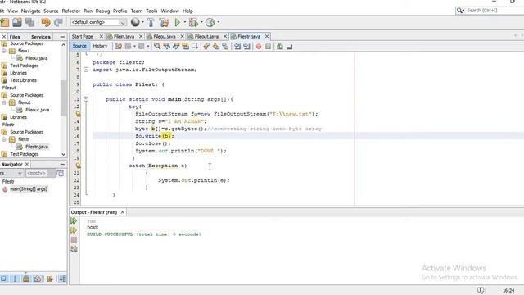Switch to the Filein.java tab
This screenshot has height=295, width=524.
tap(124, 36)
